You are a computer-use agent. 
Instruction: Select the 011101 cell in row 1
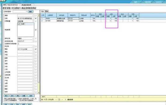73,18
